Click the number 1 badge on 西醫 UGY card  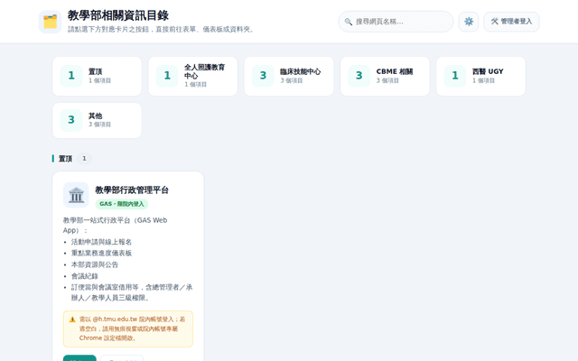click(455, 76)
